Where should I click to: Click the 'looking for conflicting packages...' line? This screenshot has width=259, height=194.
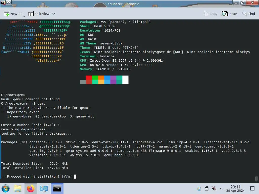(36, 133)
